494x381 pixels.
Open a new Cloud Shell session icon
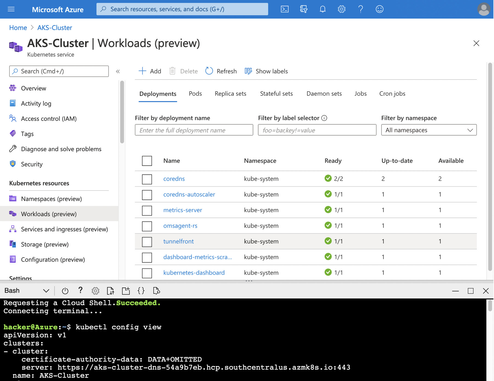pyautogui.click(x=126, y=291)
